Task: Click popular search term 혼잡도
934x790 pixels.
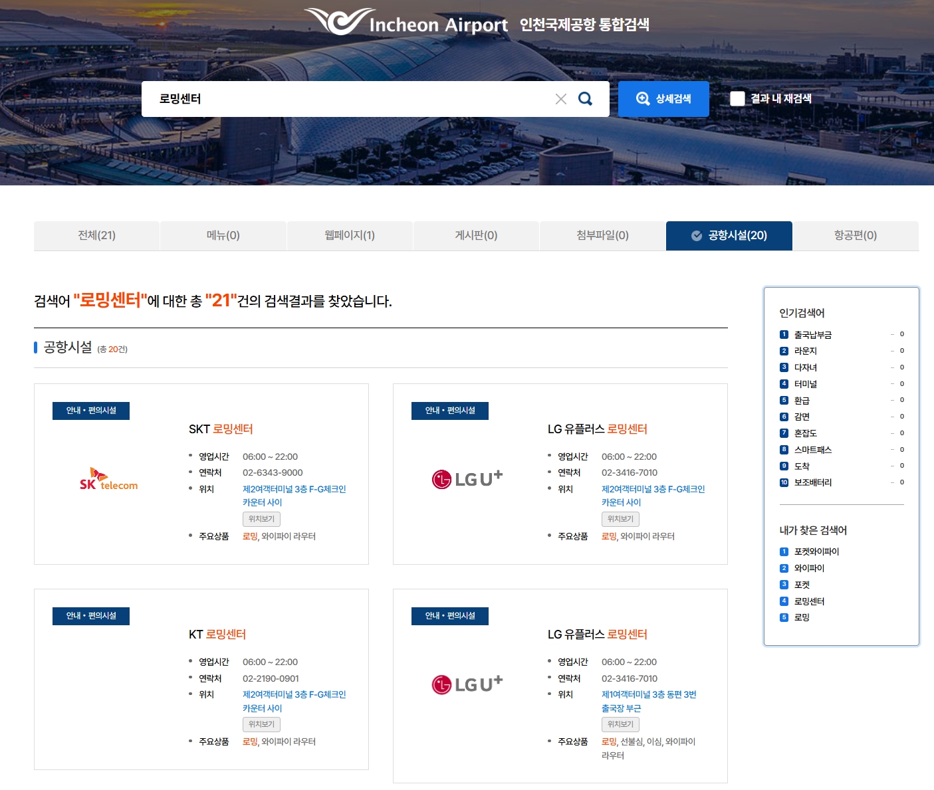Action: click(x=806, y=433)
